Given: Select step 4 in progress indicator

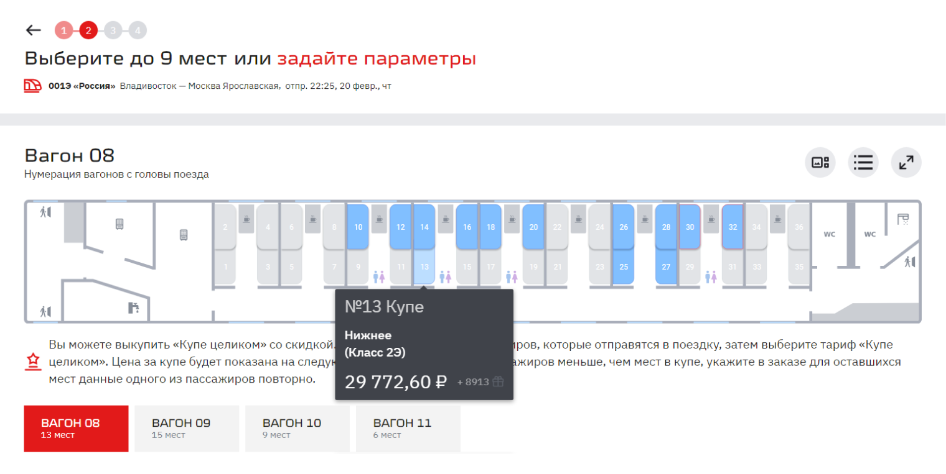Looking at the screenshot, I should 138,30.
